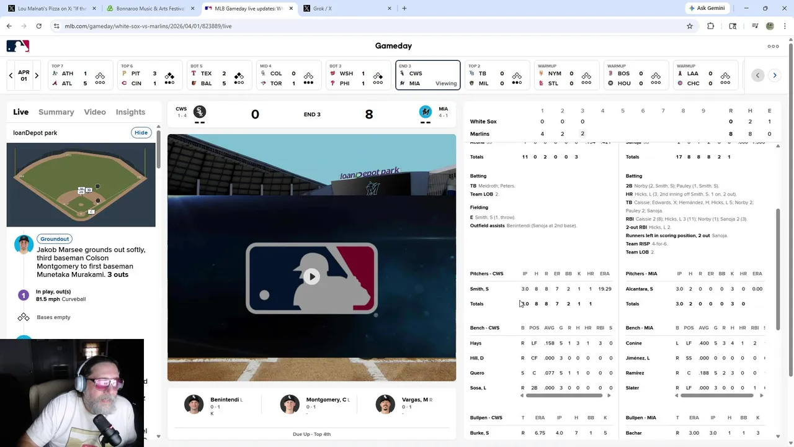
Task: Click the Bases empty diamond icon
Action: [24, 317]
